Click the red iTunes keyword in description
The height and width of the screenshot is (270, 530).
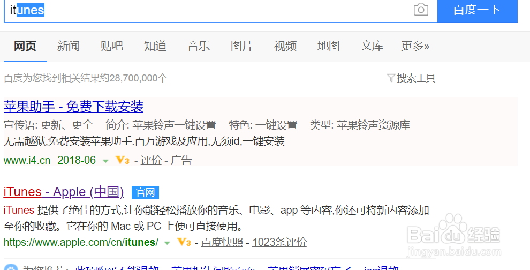click(19, 210)
